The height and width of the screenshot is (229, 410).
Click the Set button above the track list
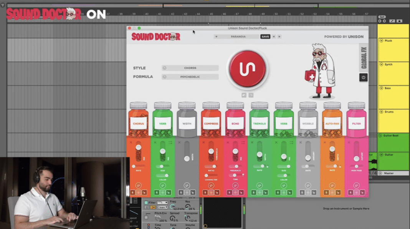(382, 17)
